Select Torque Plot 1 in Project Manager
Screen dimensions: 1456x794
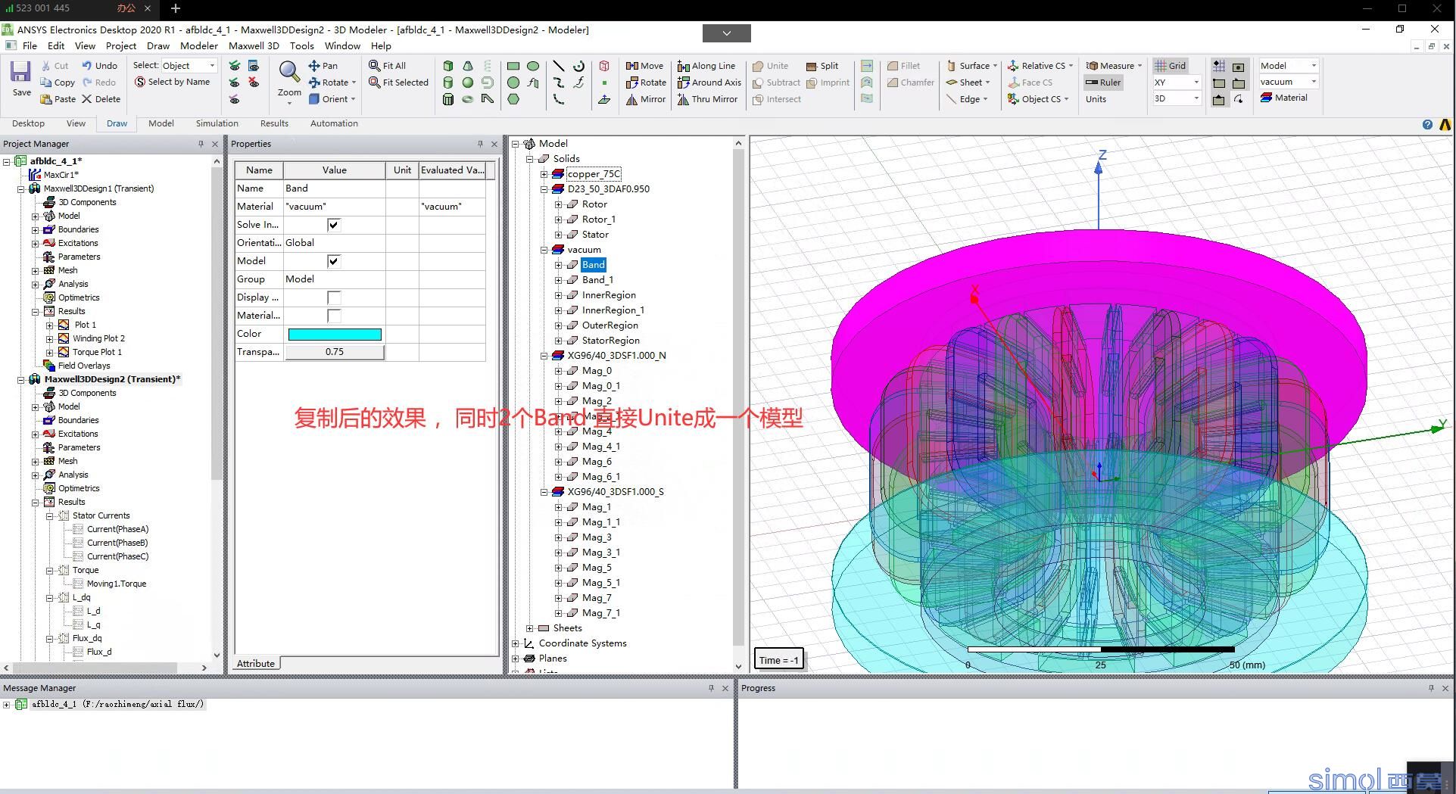tap(97, 352)
